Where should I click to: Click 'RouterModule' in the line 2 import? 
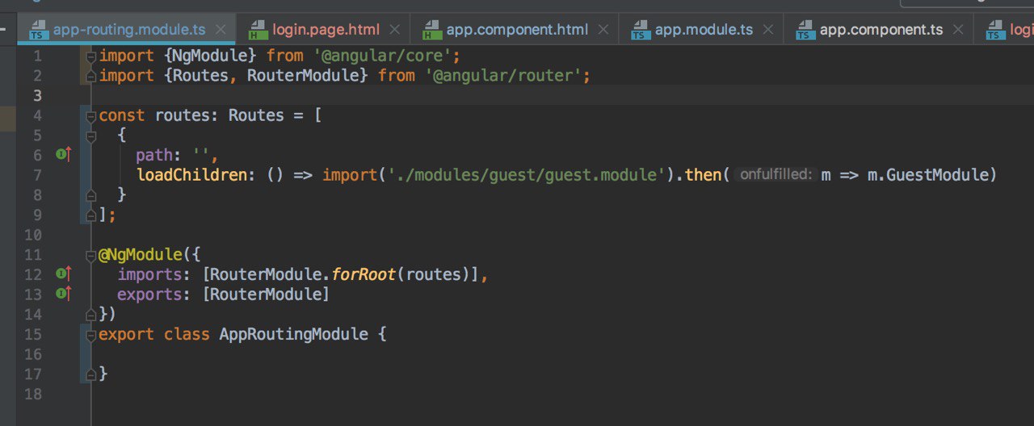point(302,76)
